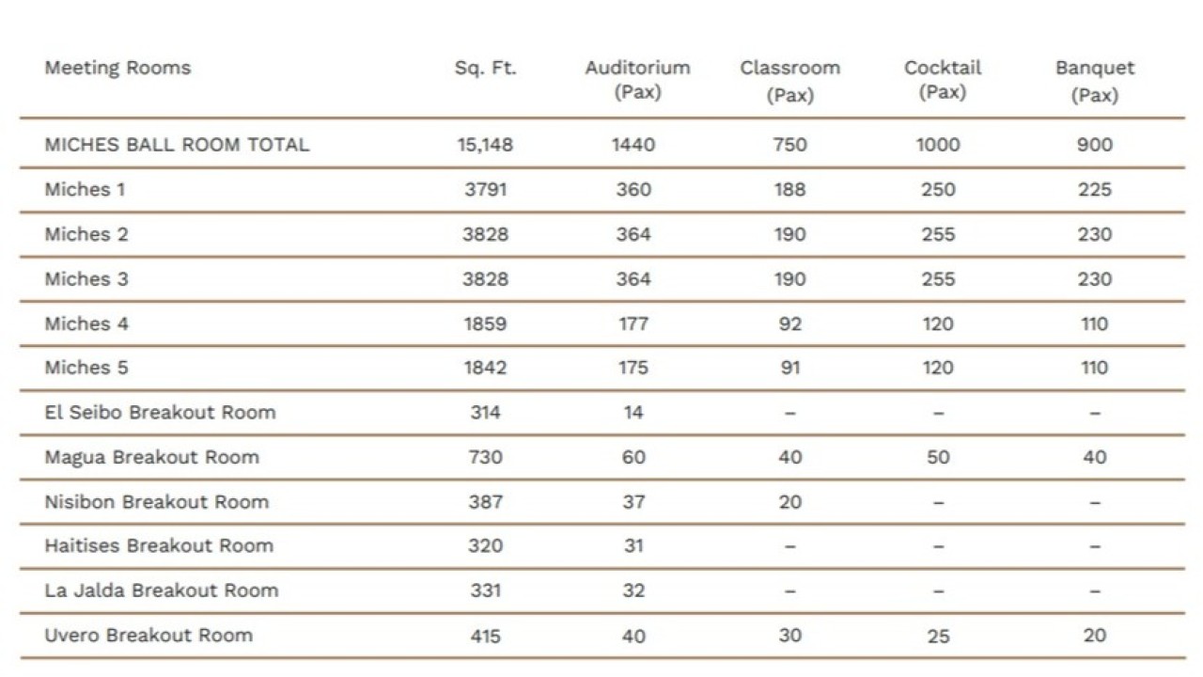The image size is (1203, 677).
Task: Click the Meeting Rooms column header
Action: coord(117,68)
